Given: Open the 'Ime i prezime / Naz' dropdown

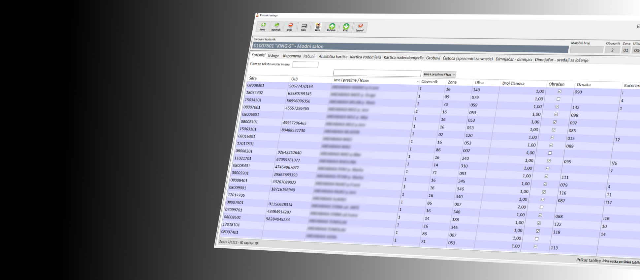Looking at the screenshot, I should [x=439, y=74].
